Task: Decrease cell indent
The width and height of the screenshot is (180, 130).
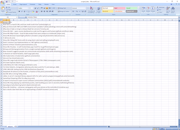Action: click(x=50, y=12)
